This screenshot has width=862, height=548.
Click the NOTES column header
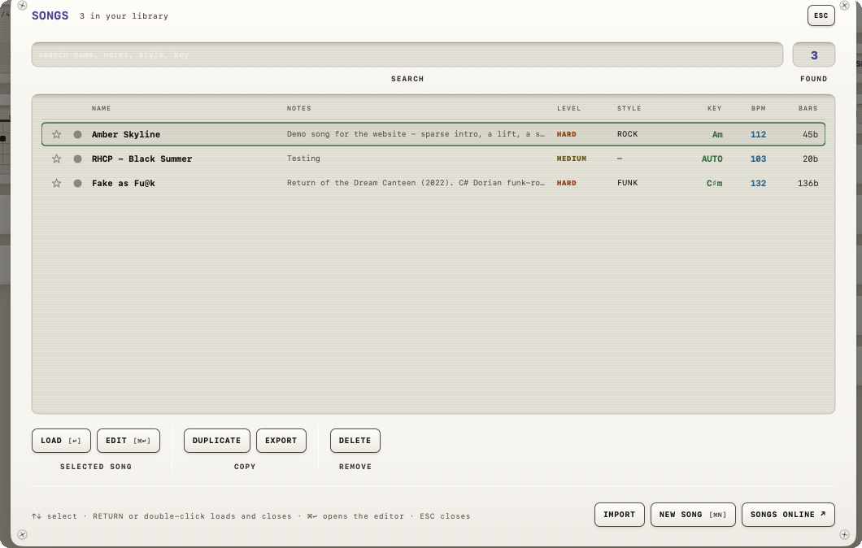tap(299, 108)
